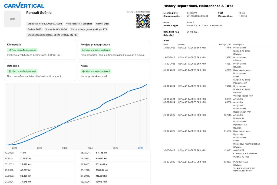Click the 2026 label on chart axis
This screenshot has width=277, height=185.
click(141, 148)
